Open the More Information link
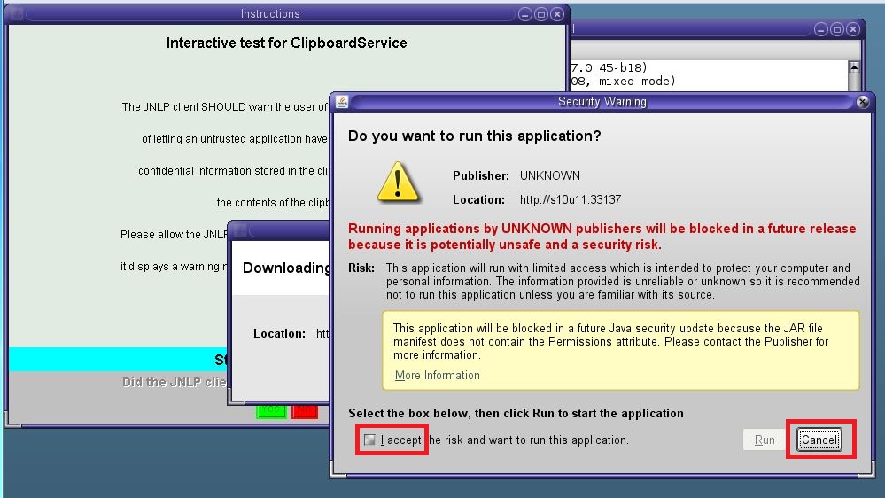885x498 pixels. (x=437, y=376)
